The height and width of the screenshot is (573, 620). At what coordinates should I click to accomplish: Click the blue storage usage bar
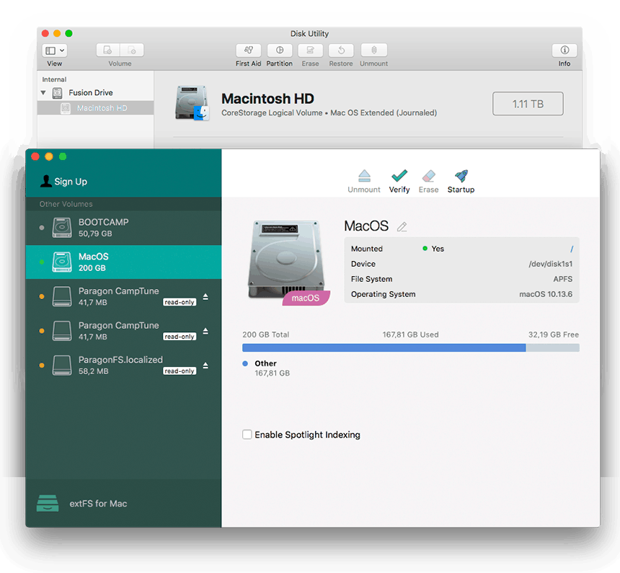tap(382, 347)
